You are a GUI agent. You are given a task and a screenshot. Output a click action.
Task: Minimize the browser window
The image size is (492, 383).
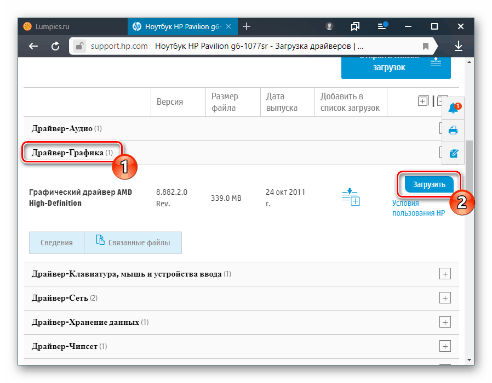coord(408,26)
